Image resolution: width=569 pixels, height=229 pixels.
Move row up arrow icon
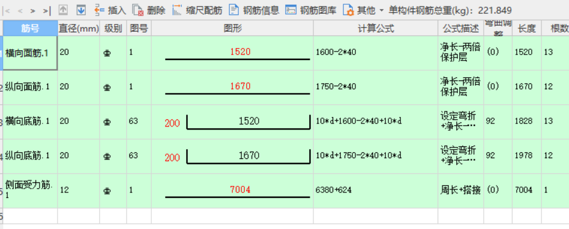pos(63,10)
